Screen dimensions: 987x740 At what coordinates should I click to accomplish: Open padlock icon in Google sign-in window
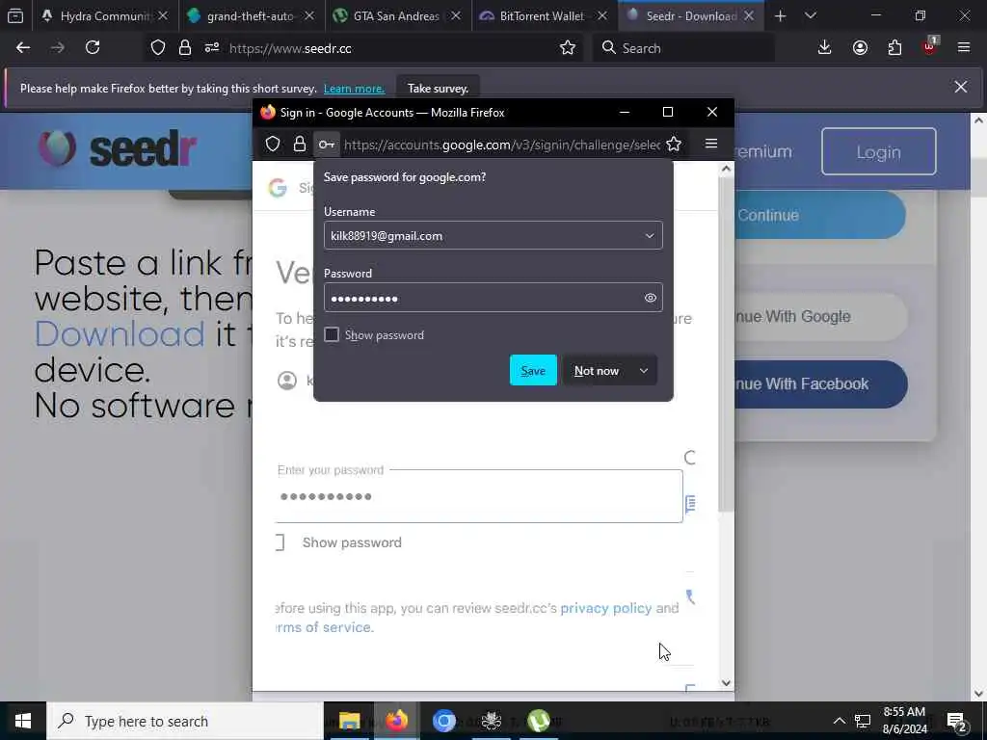point(300,145)
